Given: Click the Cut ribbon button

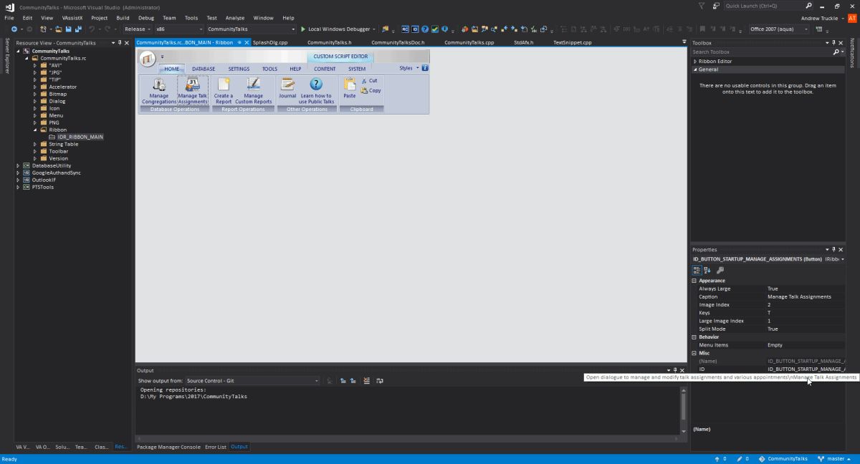Looking at the screenshot, I should 369,81.
